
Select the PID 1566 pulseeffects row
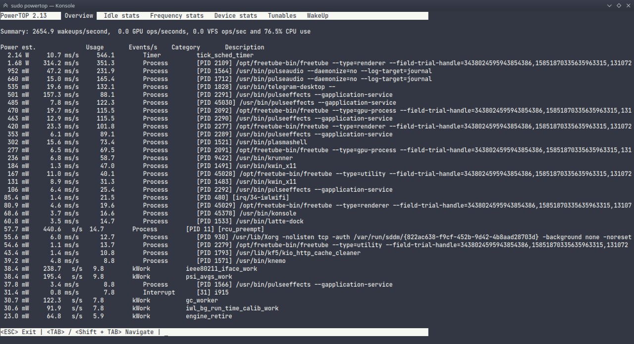pyautogui.click(x=198, y=285)
